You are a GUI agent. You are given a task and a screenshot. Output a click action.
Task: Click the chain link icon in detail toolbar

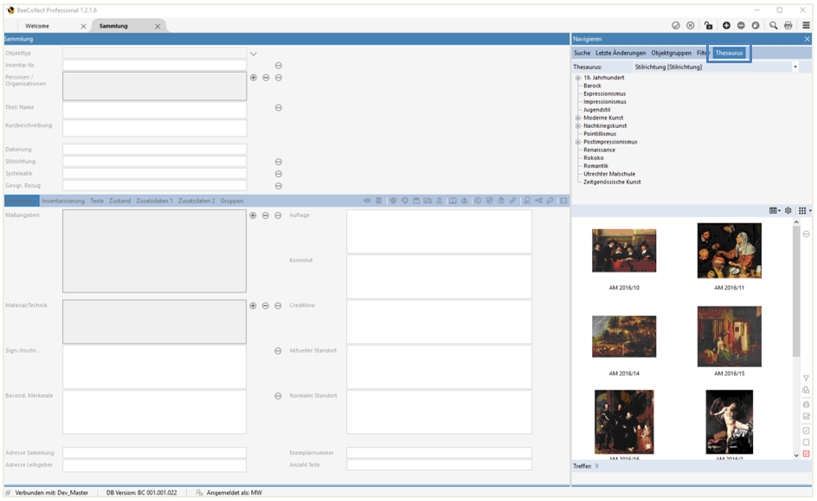[x=512, y=201]
